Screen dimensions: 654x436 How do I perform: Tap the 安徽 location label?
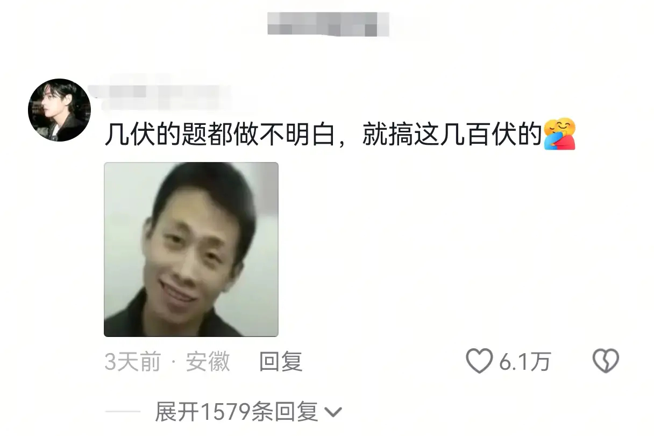tap(208, 361)
